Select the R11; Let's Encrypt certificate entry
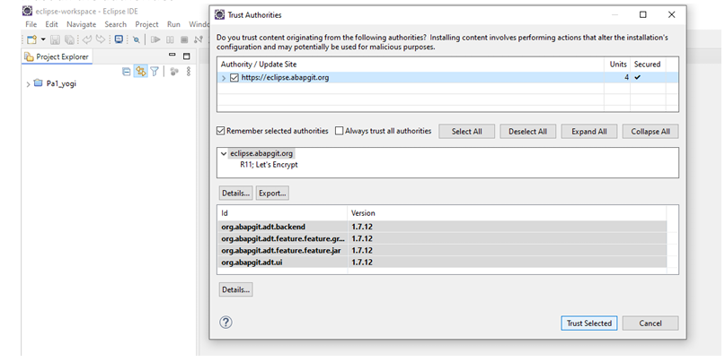 pyautogui.click(x=269, y=165)
